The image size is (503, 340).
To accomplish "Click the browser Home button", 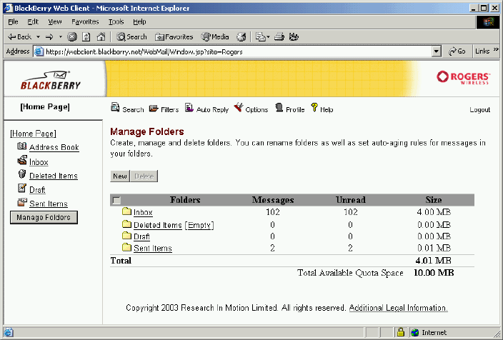I will 101,37.
